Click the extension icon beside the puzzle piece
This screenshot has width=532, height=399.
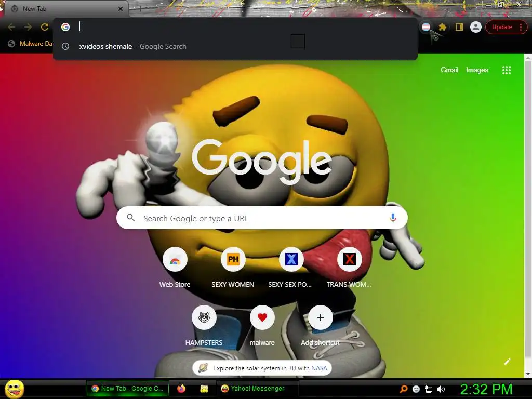tap(426, 27)
